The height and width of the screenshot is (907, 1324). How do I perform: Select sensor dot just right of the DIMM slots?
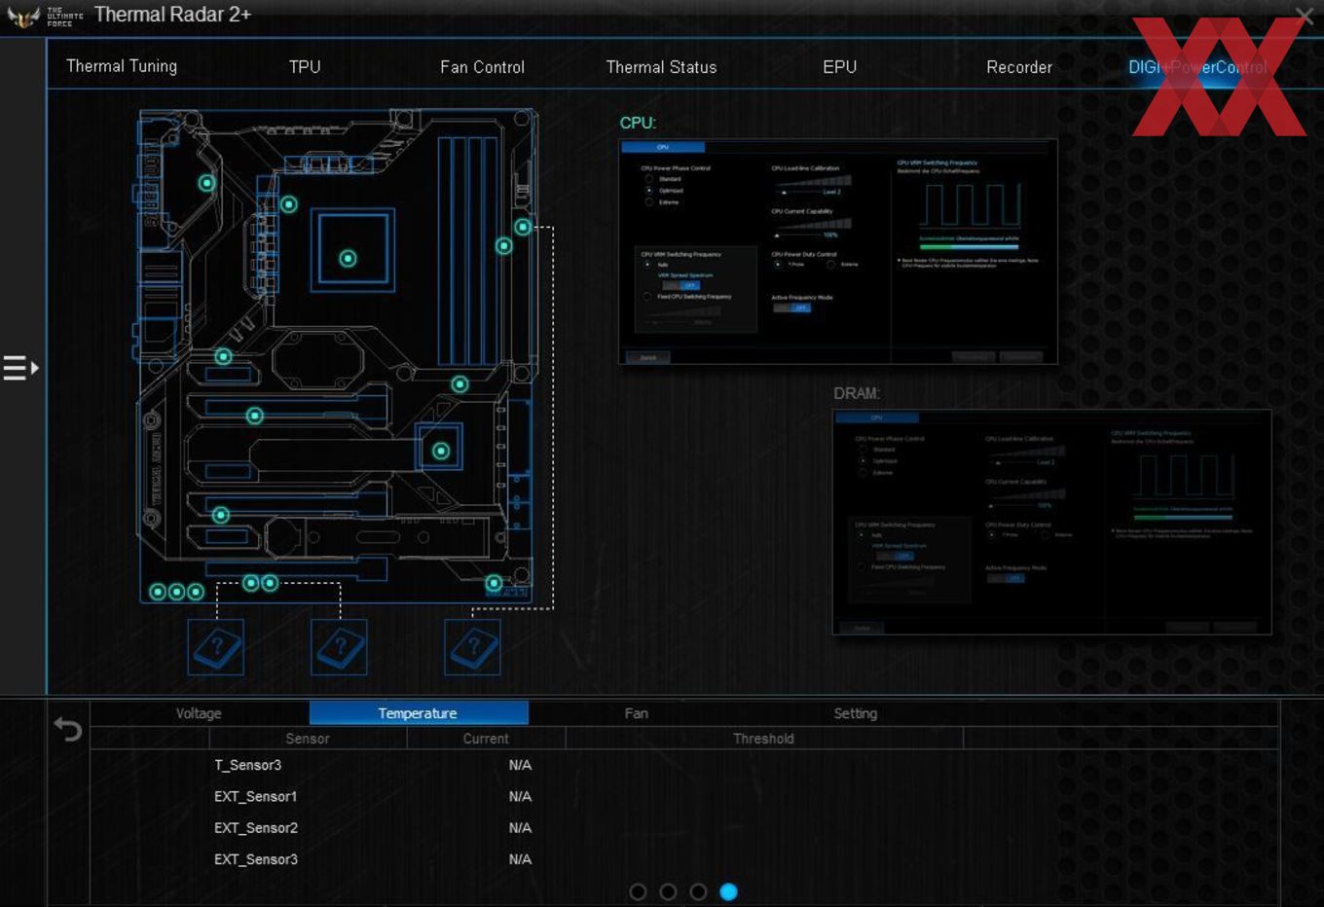(x=503, y=246)
